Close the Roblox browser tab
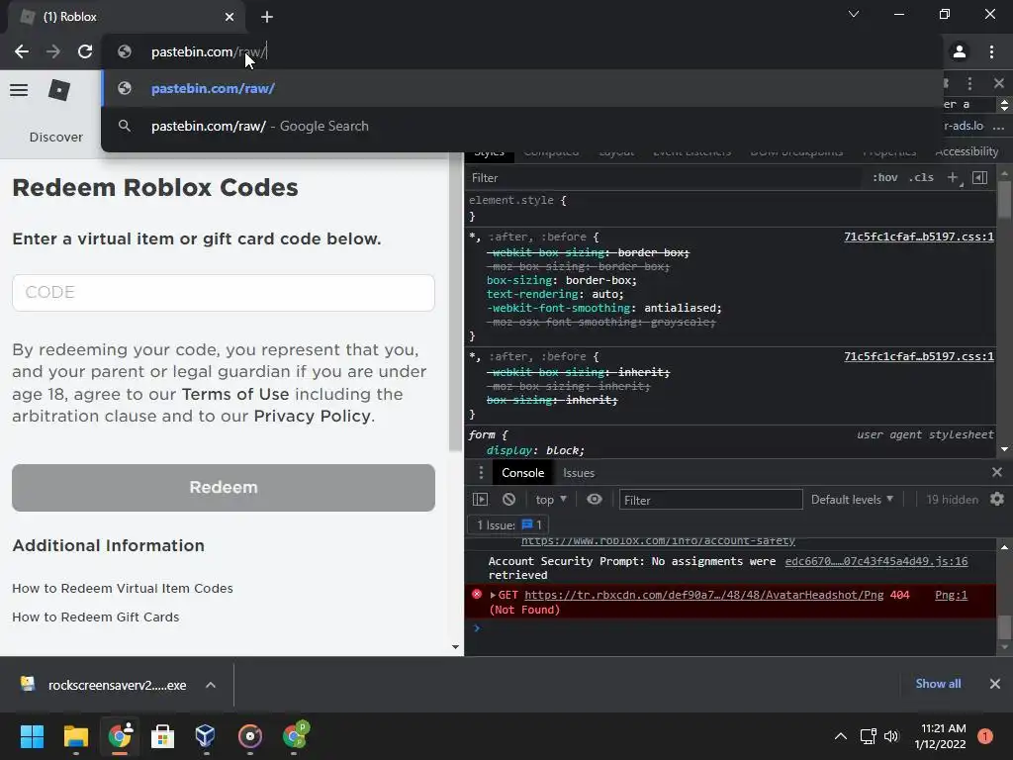 tap(230, 17)
